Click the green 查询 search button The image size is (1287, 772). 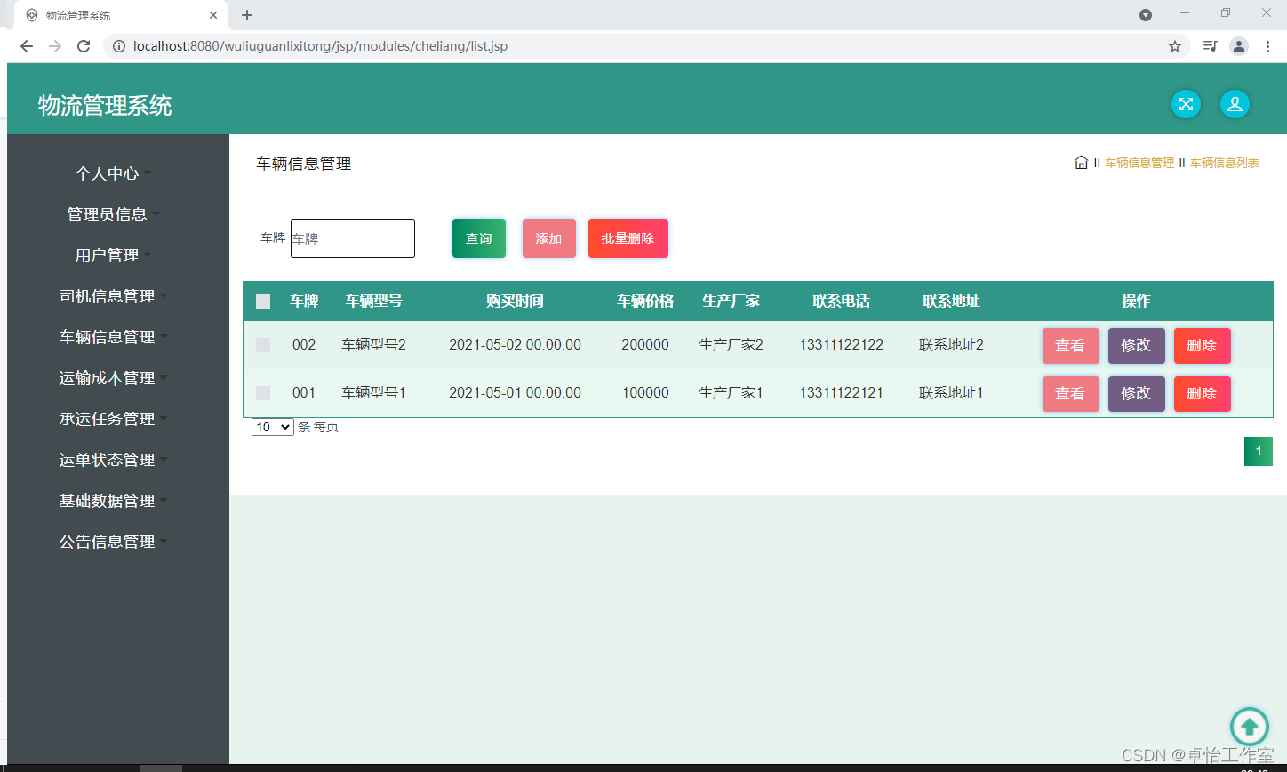478,237
